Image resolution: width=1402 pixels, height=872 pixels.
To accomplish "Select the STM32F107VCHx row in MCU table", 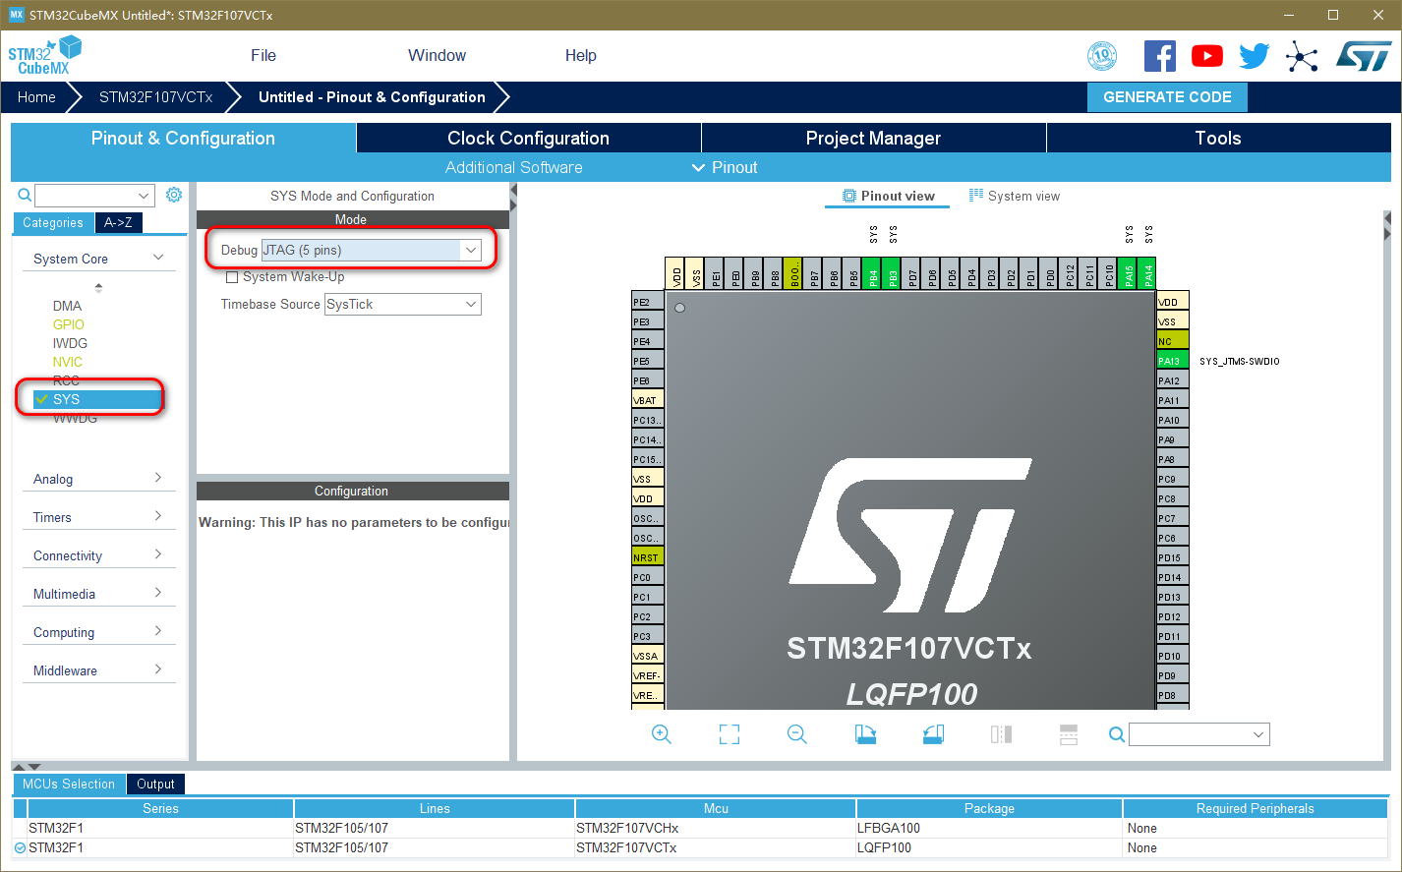I will [x=700, y=828].
